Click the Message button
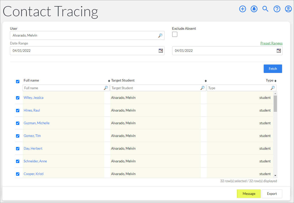This screenshot has width=294, height=203. pyautogui.click(x=249, y=194)
